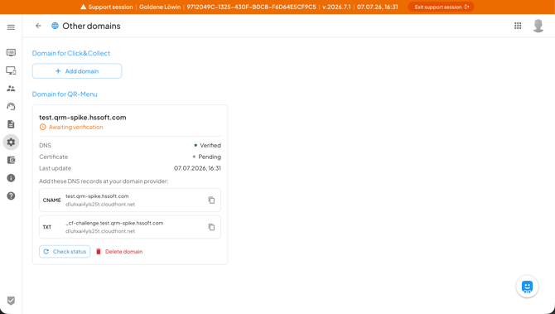Open the documents sidebar icon
Viewport: 555px width, 314px height.
(x=11, y=124)
